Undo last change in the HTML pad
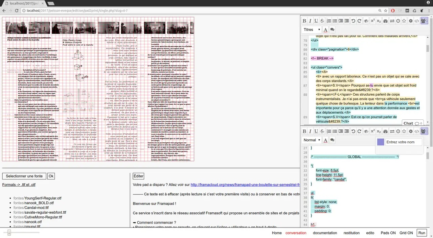Image resolution: width=433 pixels, height=238 pixels. click(353, 21)
